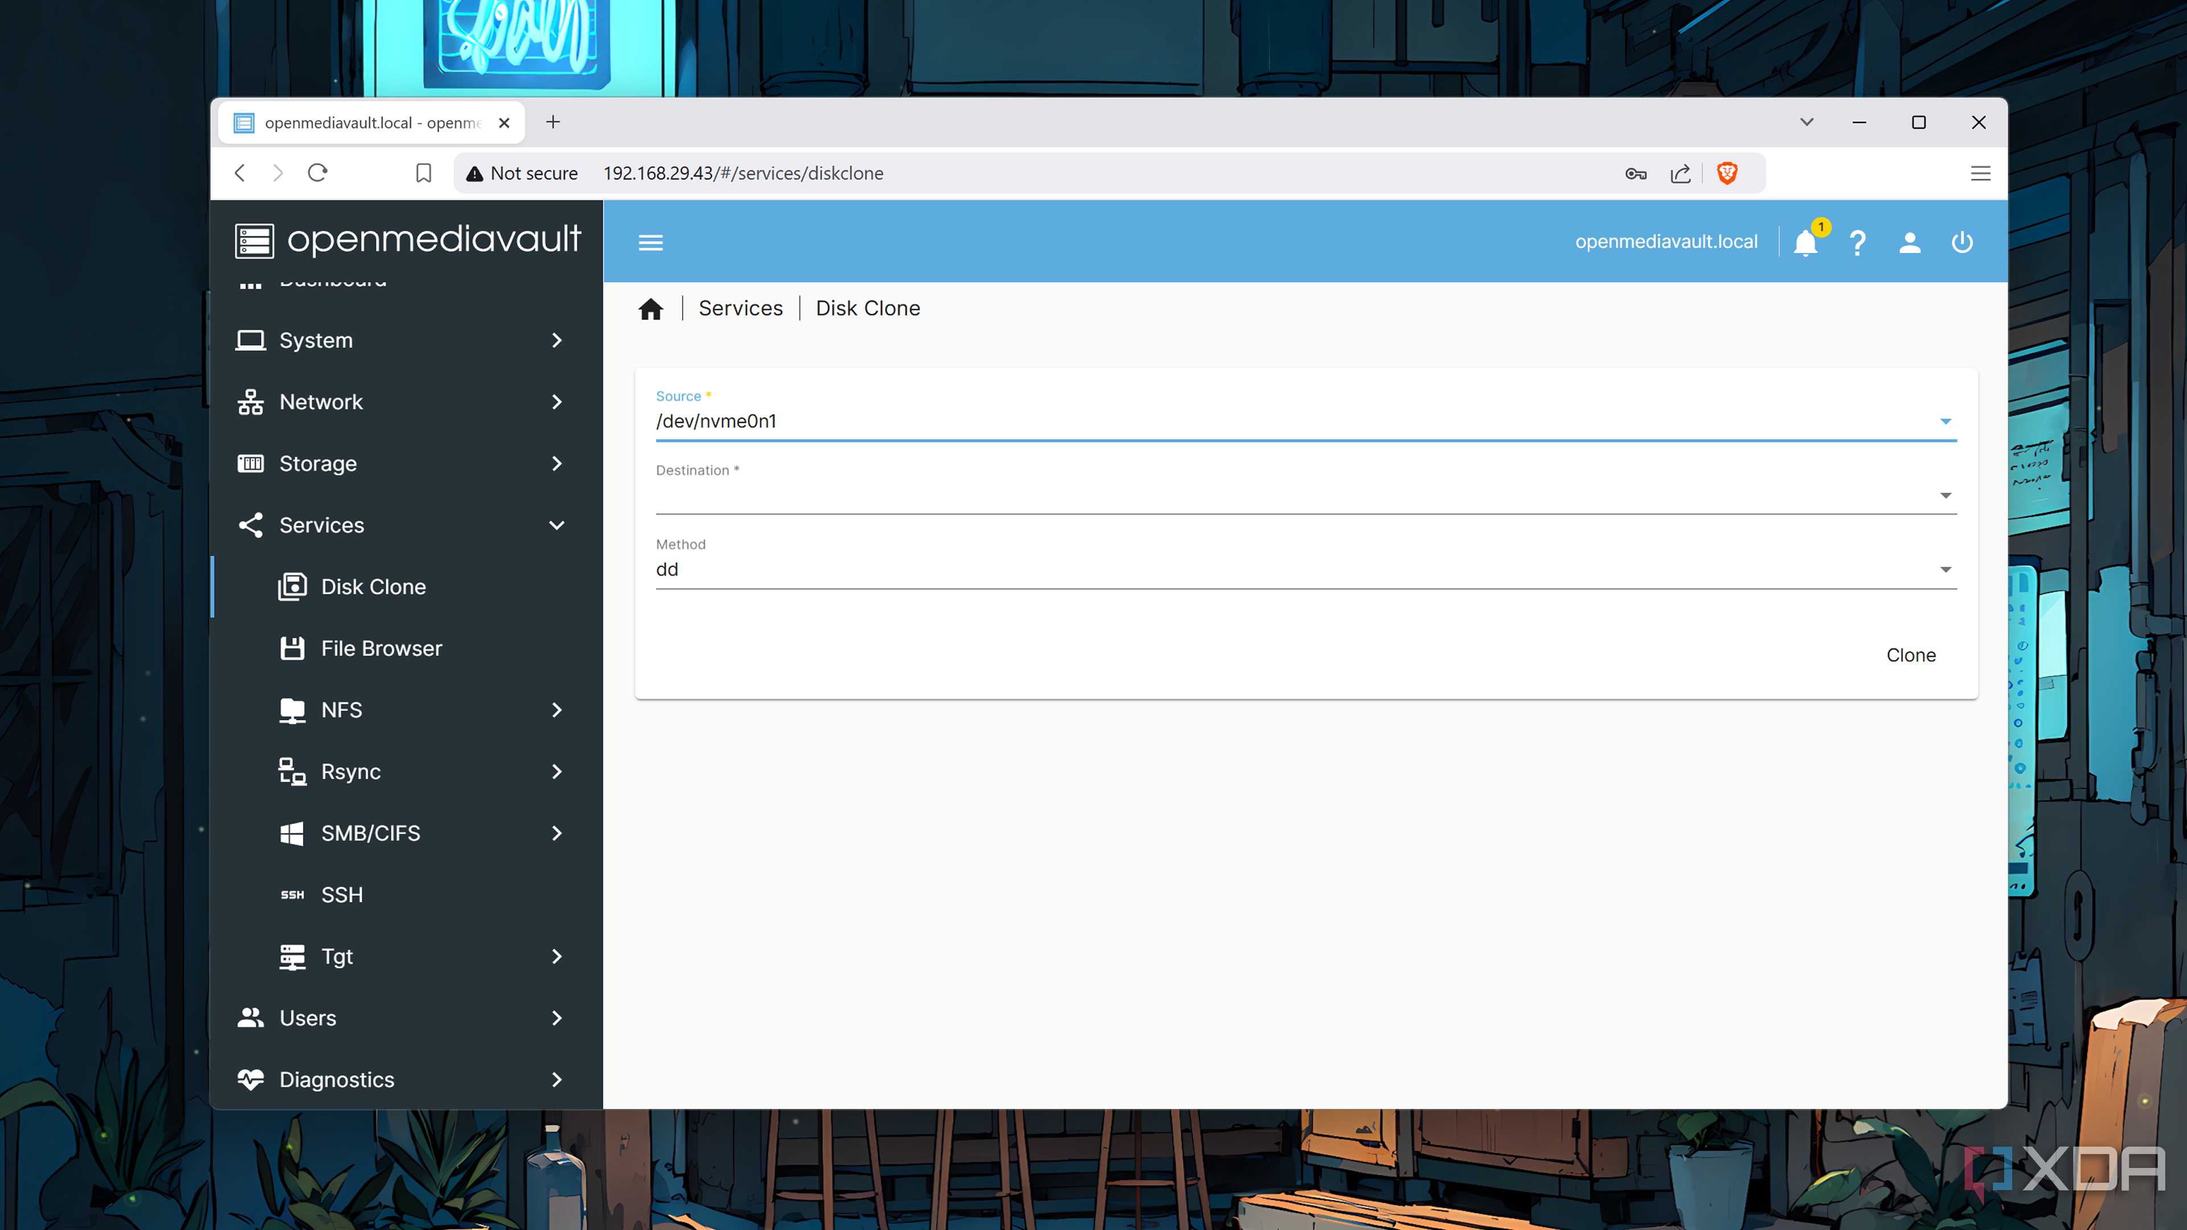Select Disk Clone in sidebar
Image resolution: width=2187 pixels, height=1230 pixels.
click(407, 587)
